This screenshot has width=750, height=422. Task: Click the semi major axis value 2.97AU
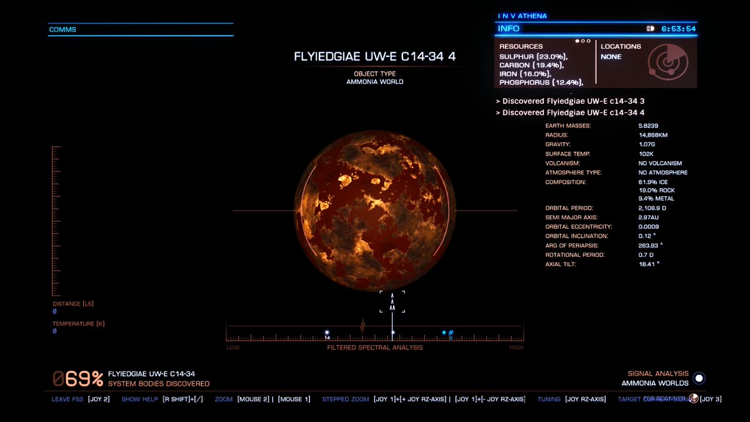(649, 217)
